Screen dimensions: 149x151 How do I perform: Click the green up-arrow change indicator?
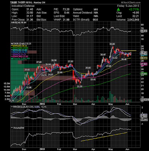[x=118, y=9]
